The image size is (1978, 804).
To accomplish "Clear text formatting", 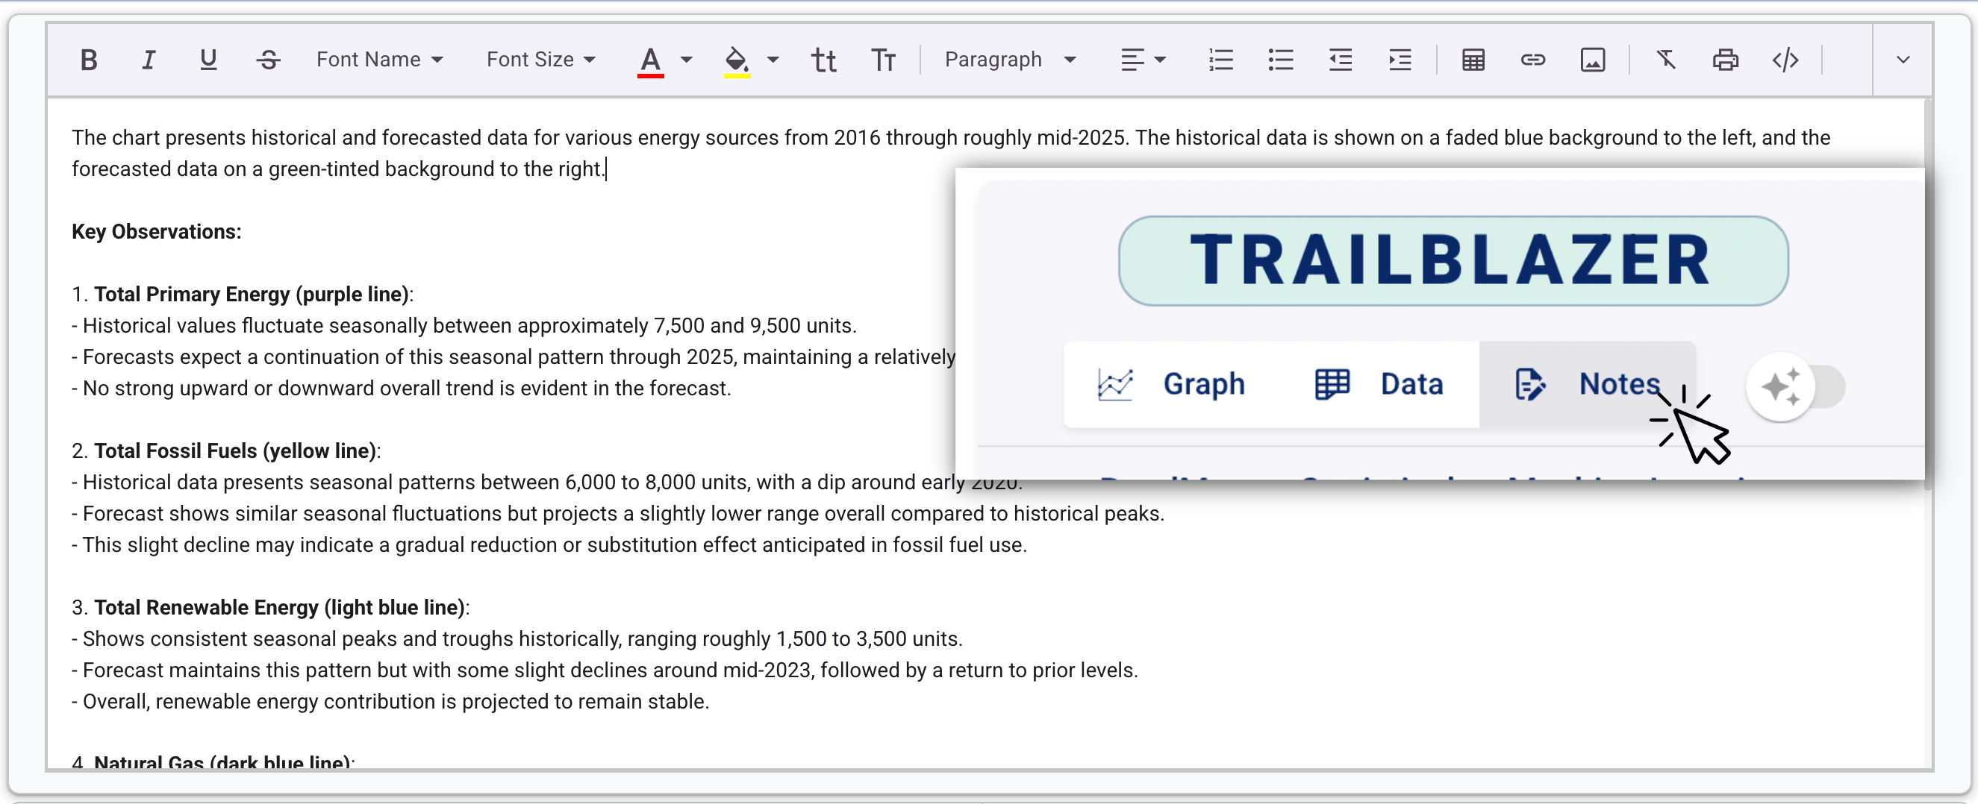I will [1665, 59].
